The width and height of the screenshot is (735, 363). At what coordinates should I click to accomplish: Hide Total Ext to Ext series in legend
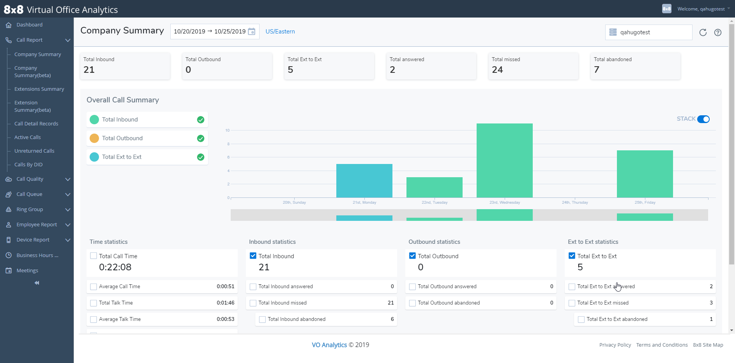tap(201, 157)
